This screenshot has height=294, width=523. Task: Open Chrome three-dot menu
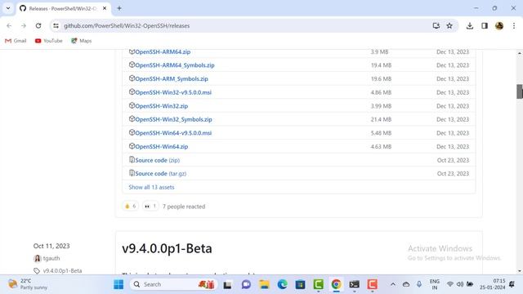click(x=514, y=25)
